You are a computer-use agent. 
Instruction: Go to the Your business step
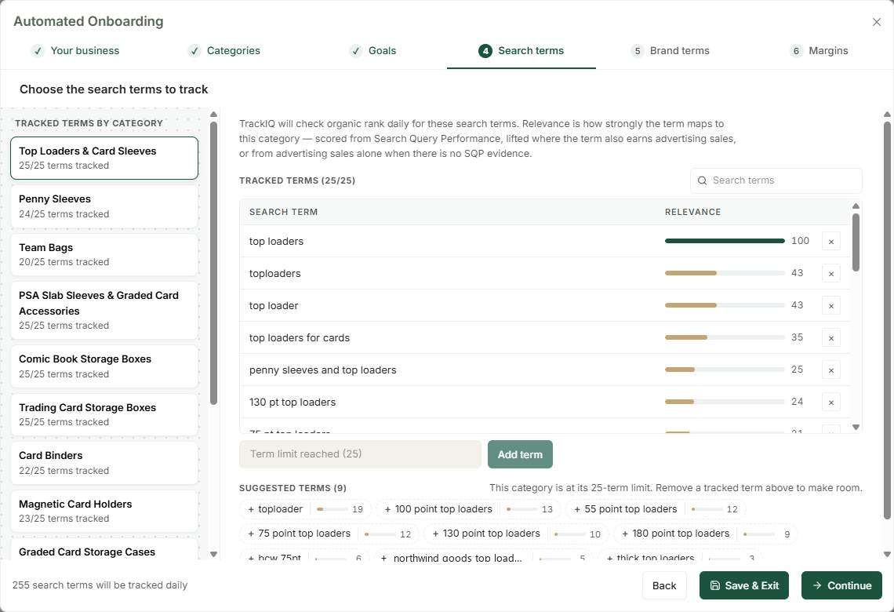[x=75, y=51]
